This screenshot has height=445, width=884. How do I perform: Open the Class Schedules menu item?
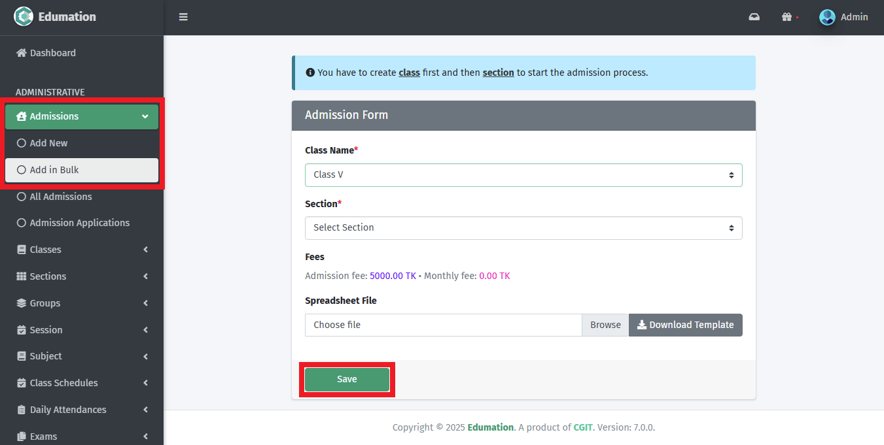click(63, 383)
